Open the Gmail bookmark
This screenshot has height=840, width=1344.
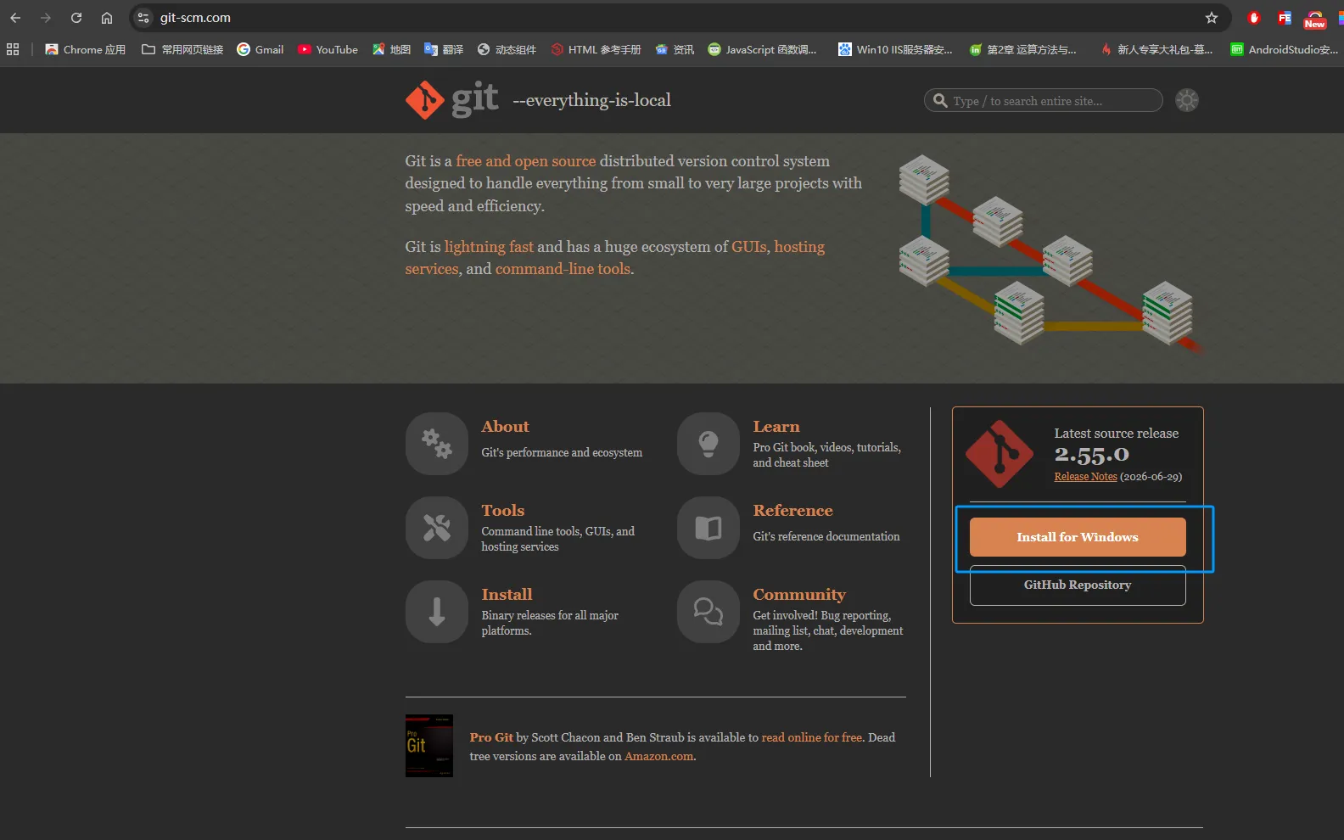tap(260, 49)
